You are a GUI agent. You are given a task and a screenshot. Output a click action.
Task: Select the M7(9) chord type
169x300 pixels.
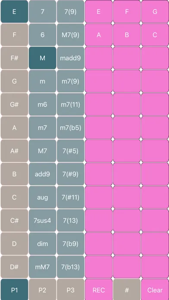pyautogui.click(x=71, y=35)
